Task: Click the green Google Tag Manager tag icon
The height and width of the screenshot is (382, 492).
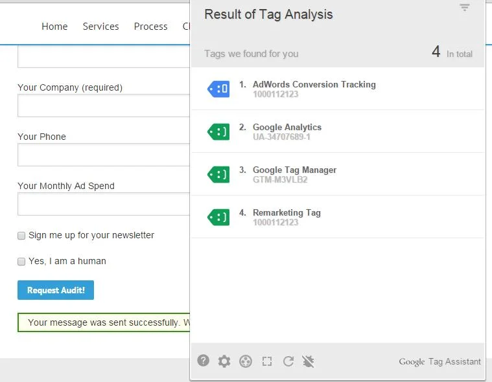Action: pos(218,175)
